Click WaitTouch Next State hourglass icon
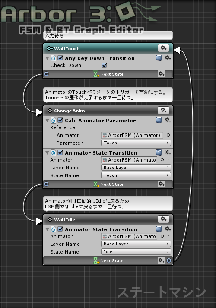 click(x=96, y=74)
